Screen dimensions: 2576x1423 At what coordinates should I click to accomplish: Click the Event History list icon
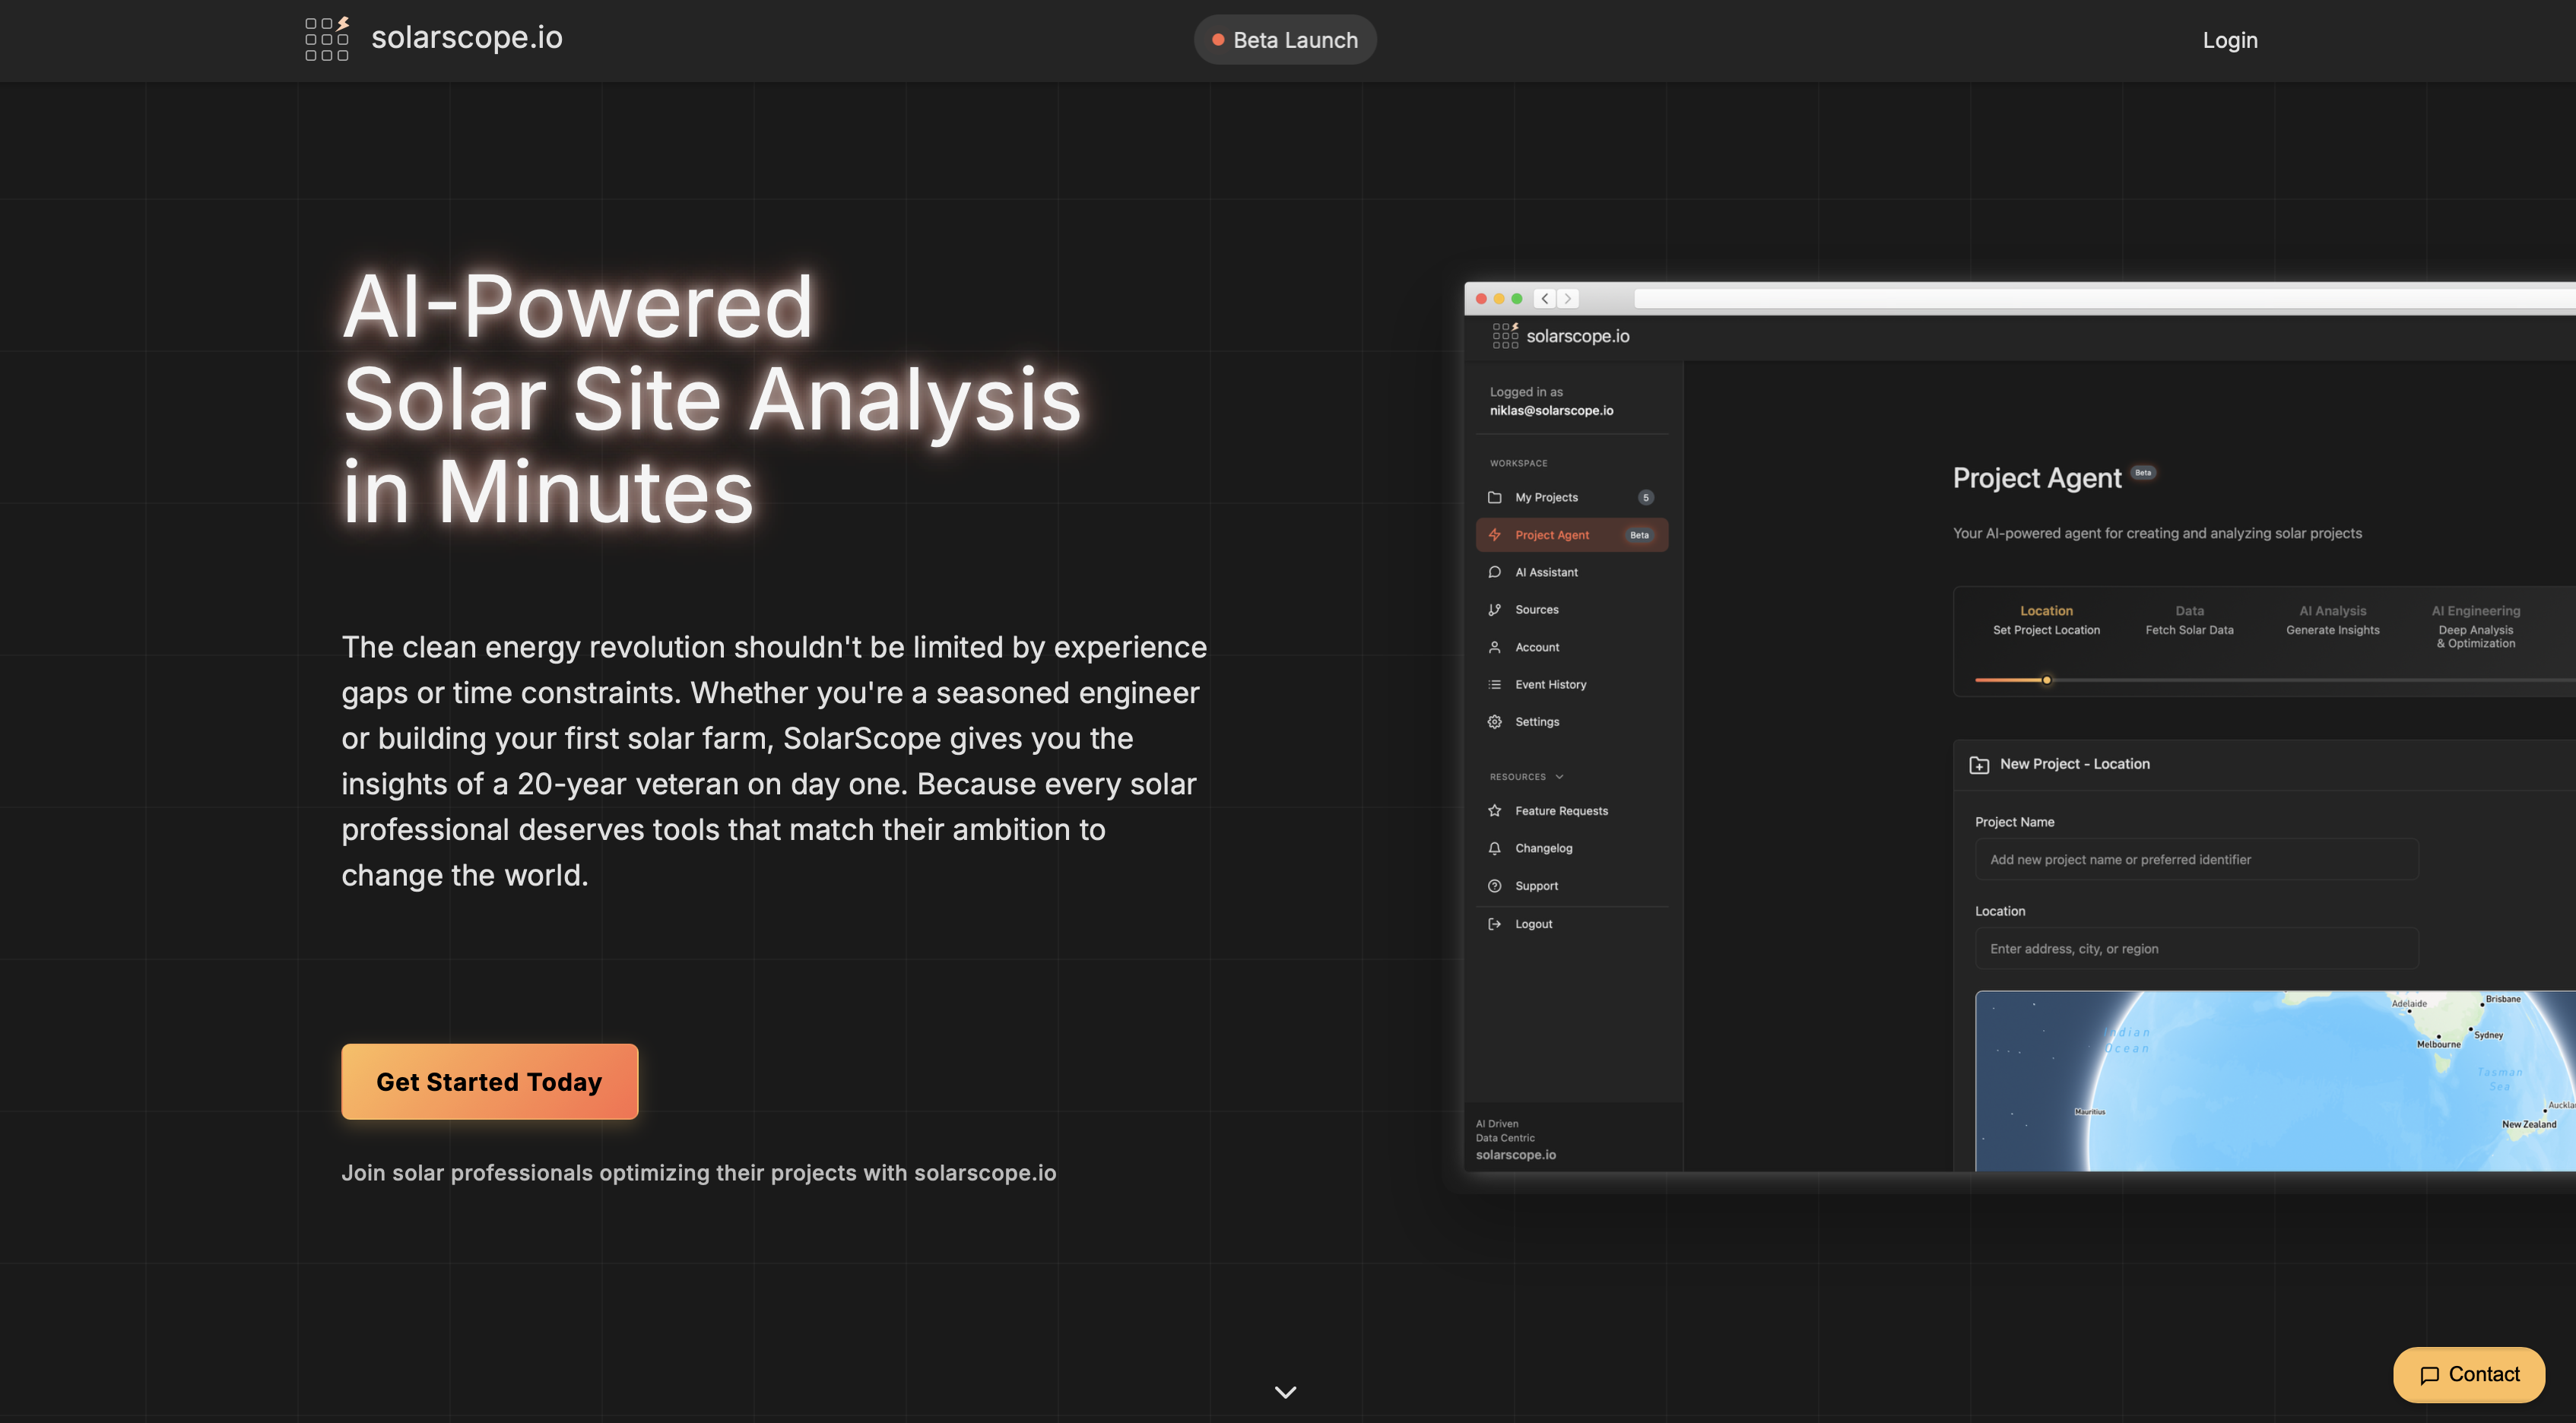click(1495, 684)
